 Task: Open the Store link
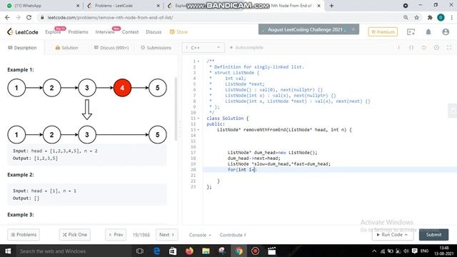(179, 31)
